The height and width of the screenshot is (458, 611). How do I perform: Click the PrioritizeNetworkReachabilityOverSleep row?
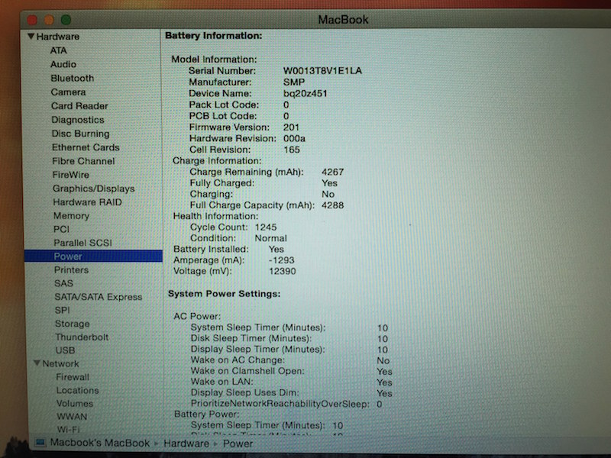pos(286,404)
